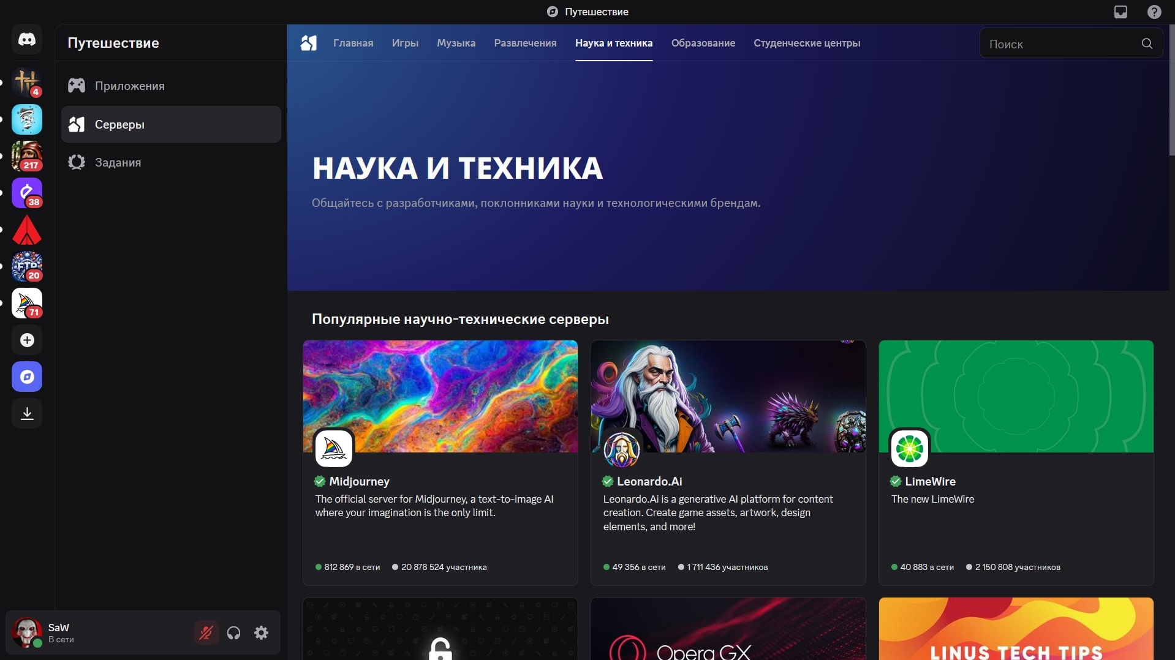Image resolution: width=1175 pixels, height=660 pixels.
Task: Click '2 150 808 участников' text
Action: coord(1018,567)
